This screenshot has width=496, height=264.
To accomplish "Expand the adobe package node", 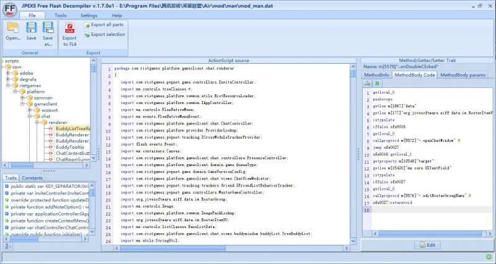I will click(x=8, y=73).
